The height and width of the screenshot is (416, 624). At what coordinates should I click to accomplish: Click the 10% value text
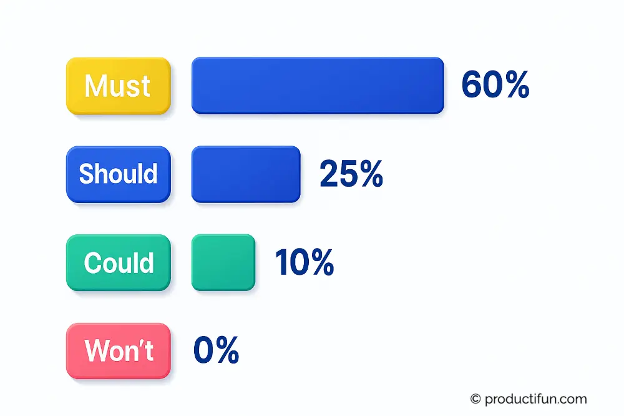tap(305, 262)
